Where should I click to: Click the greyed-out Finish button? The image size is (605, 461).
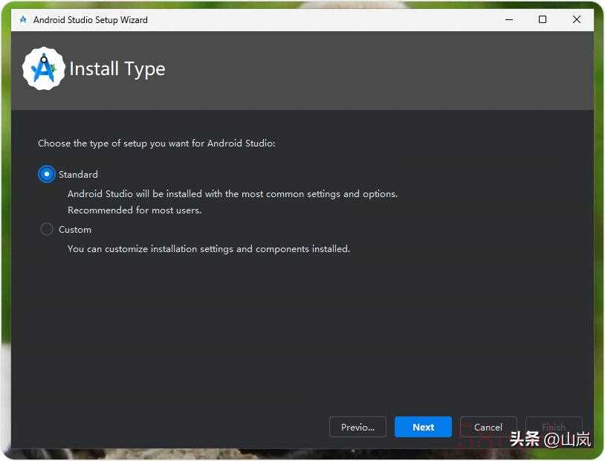coord(554,427)
